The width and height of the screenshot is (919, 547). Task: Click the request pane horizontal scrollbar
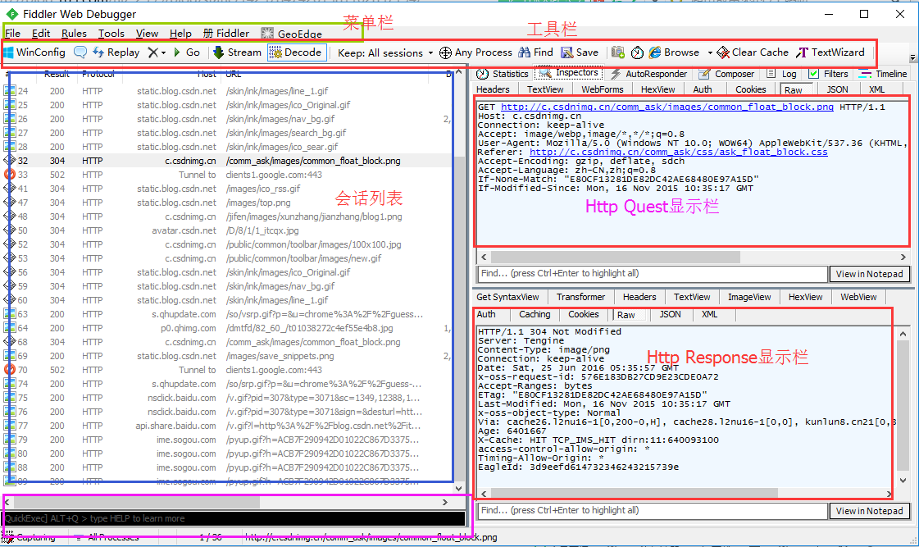(616, 257)
